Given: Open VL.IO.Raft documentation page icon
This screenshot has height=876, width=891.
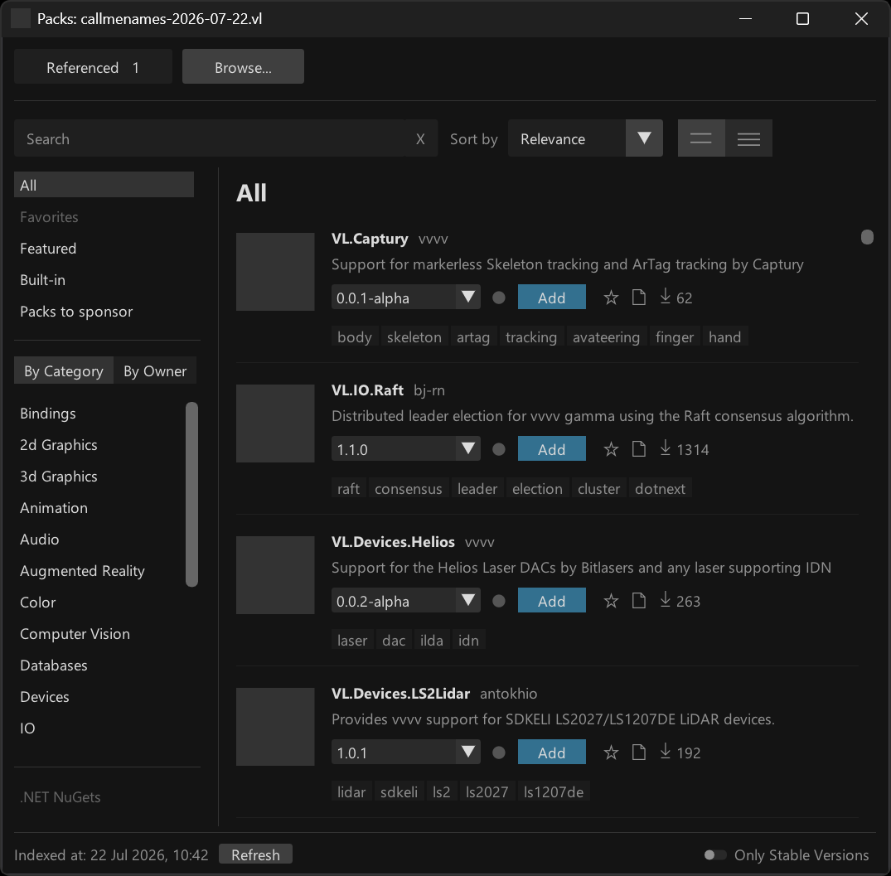Looking at the screenshot, I should pyautogui.click(x=639, y=449).
